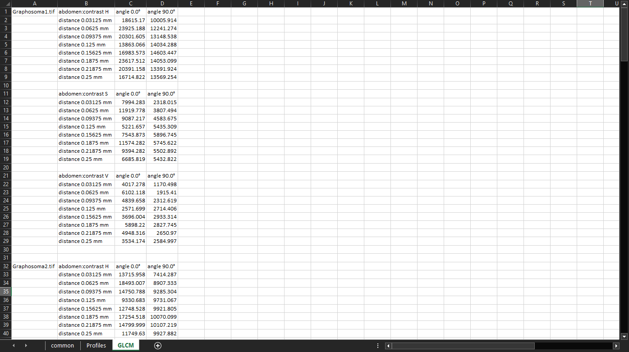Select cell with value 13569.254
629x352 pixels.
click(162, 77)
